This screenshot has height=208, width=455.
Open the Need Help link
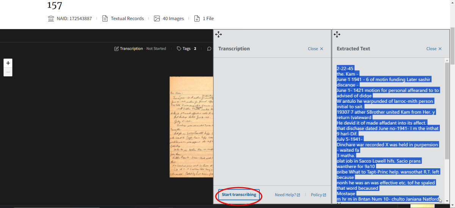287,195
